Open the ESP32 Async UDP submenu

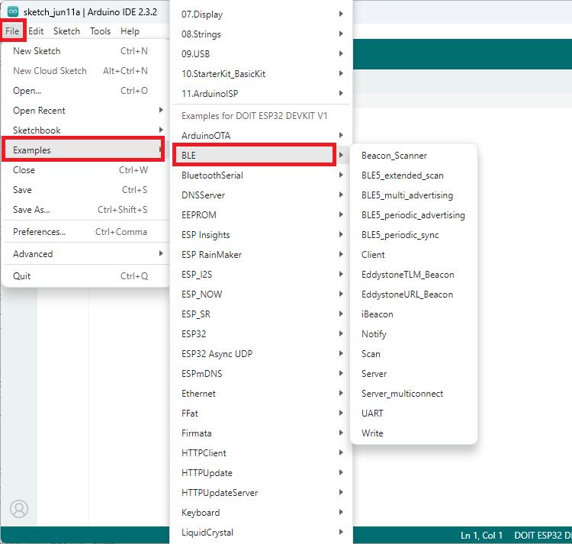tap(261, 353)
